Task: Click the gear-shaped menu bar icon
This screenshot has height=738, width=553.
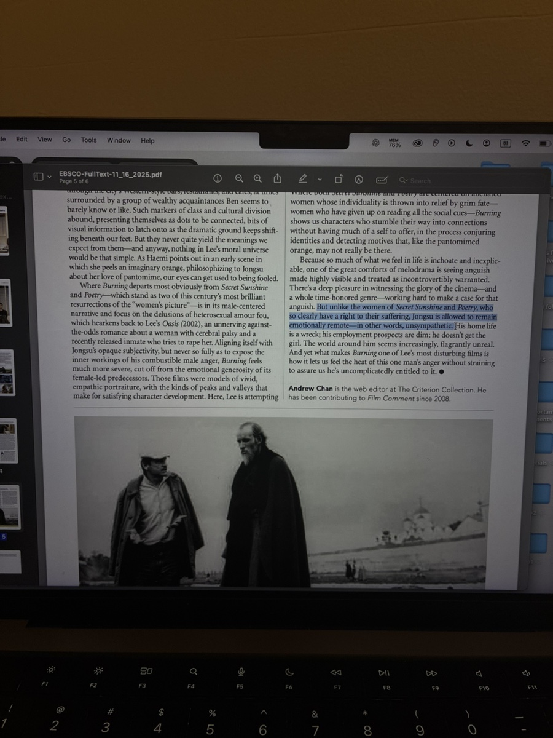Action: (x=375, y=143)
